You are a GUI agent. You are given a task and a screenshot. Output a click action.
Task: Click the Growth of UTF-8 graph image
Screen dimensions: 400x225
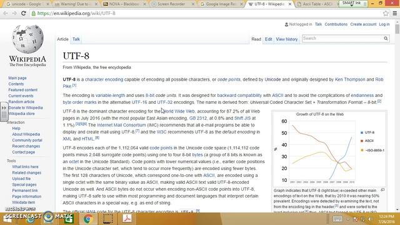click(x=329, y=149)
